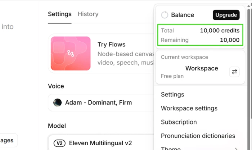
Task: Click the menu's vertical scrollbar
Action: pyautogui.click(x=249, y=64)
